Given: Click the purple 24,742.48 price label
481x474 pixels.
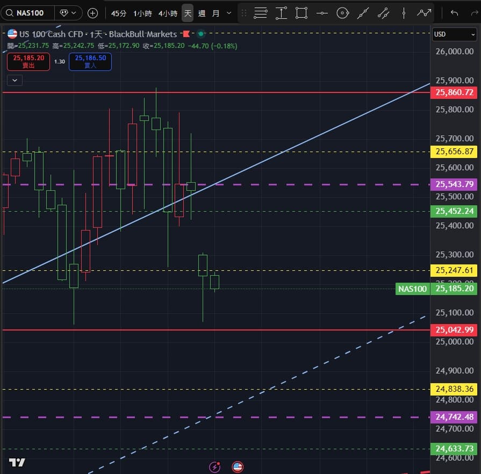Looking at the screenshot, I should point(454,417).
